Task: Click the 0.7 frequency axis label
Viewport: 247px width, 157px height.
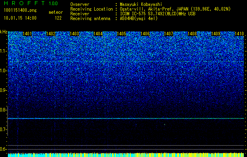Action: pos(3,130)
